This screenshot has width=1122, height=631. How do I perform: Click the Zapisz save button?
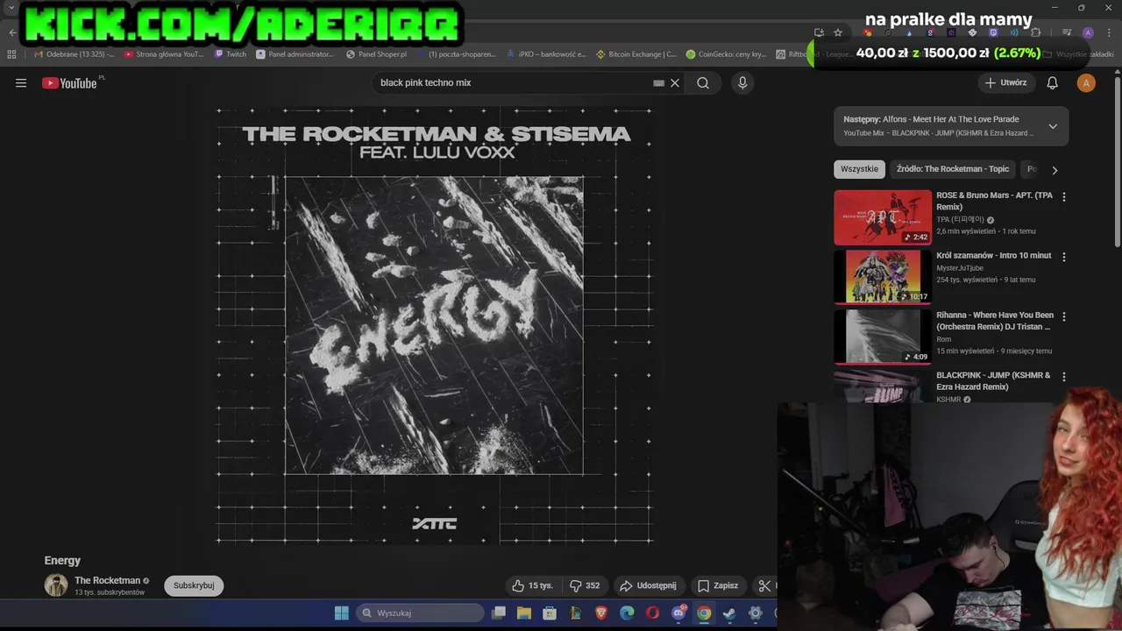click(718, 585)
